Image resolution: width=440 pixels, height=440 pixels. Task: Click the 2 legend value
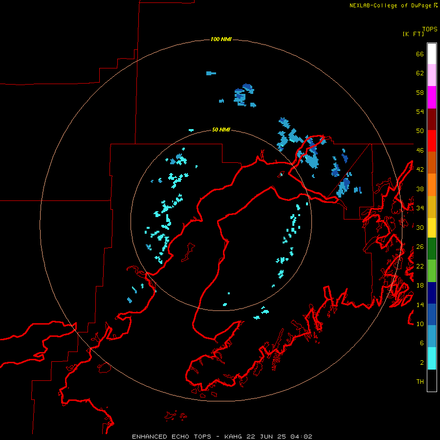[x=422, y=363]
